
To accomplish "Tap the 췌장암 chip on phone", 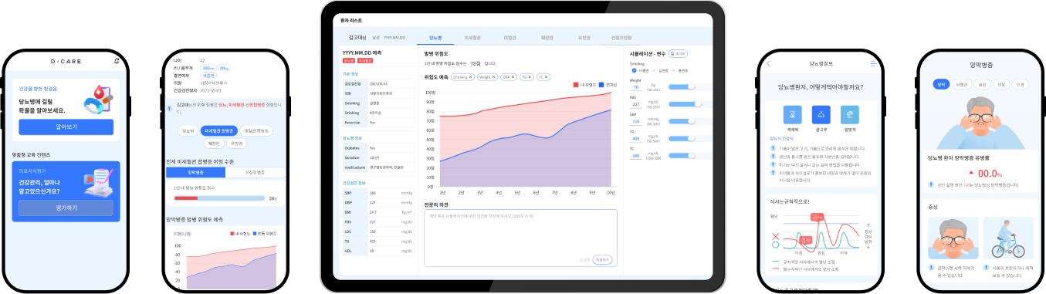I will [213, 144].
